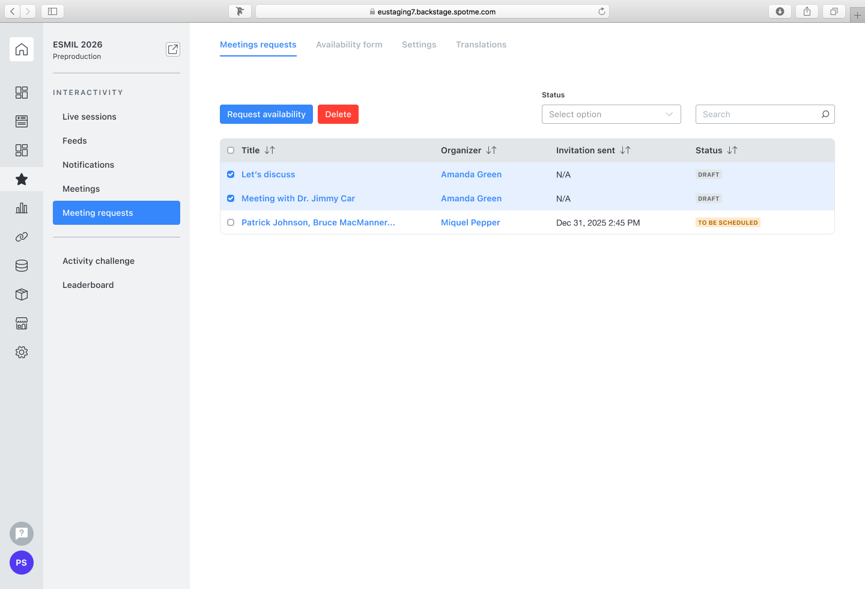Sort by Title column arrows
865x589 pixels.
click(270, 150)
